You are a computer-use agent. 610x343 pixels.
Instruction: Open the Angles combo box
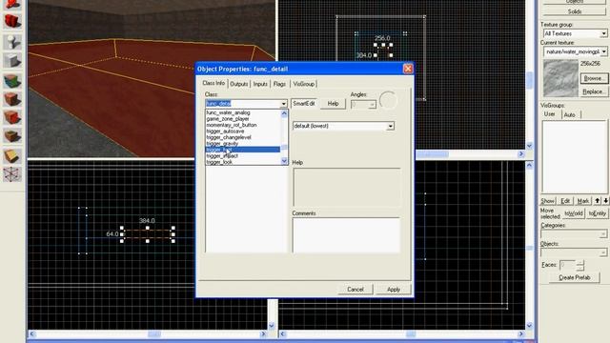[x=363, y=104]
